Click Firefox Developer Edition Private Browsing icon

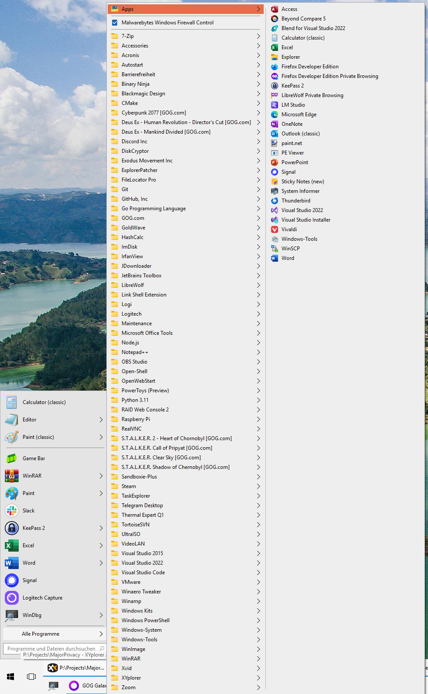coord(275,76)
